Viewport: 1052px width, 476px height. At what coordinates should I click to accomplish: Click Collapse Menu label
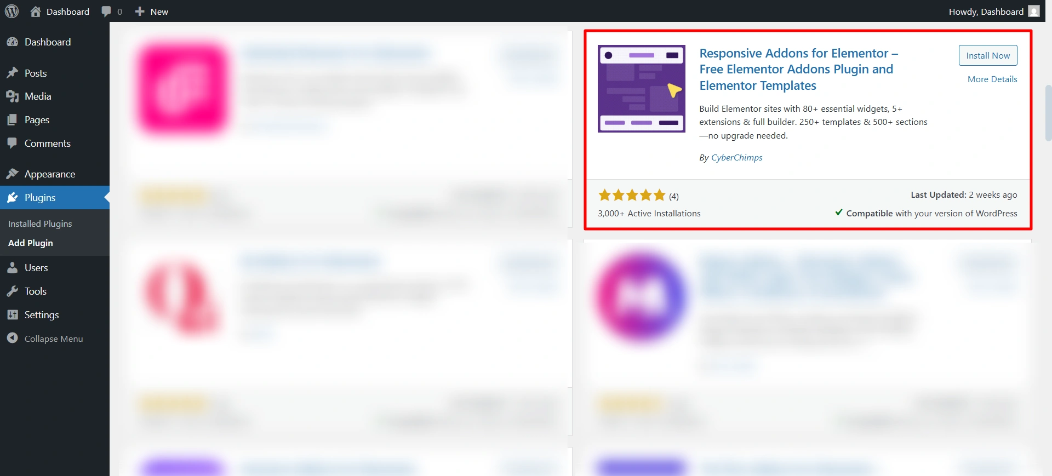54,339
